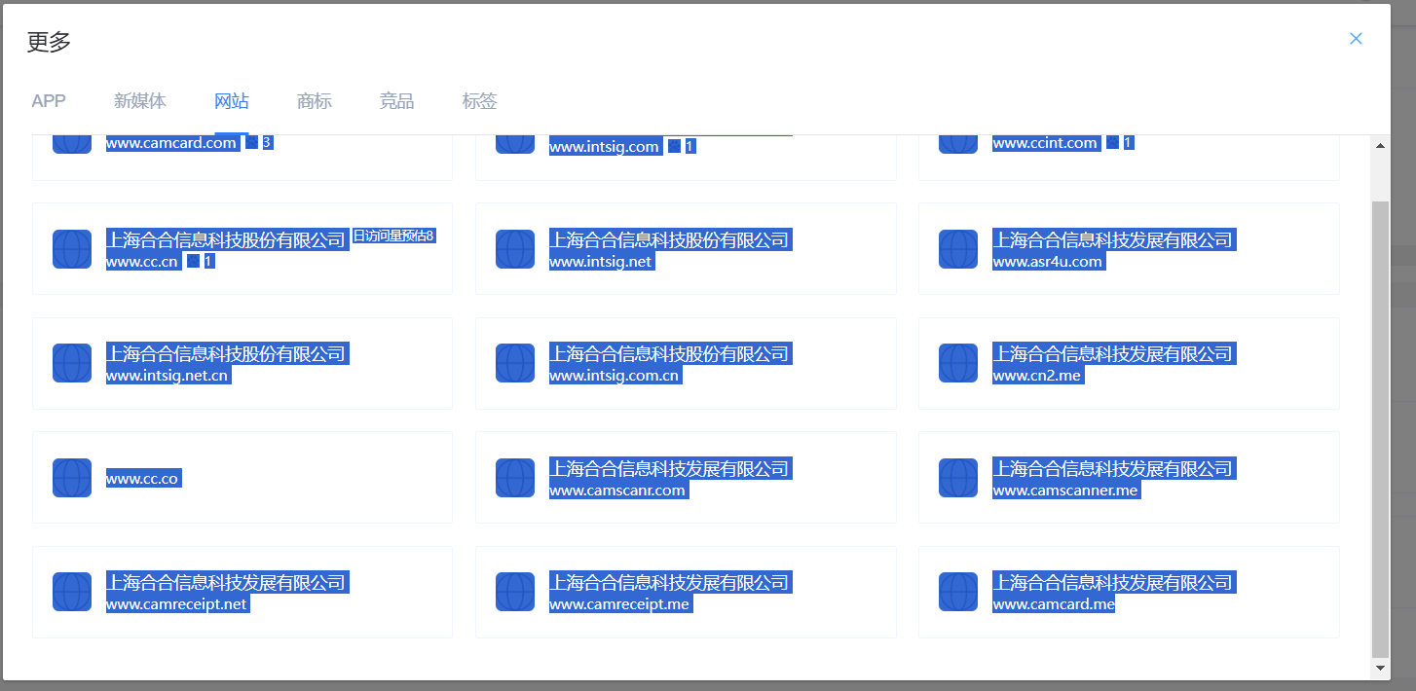Click the small badge icon after www.intsig.com
Viewport: 1416px width, 691px height.
click(674, 146)
